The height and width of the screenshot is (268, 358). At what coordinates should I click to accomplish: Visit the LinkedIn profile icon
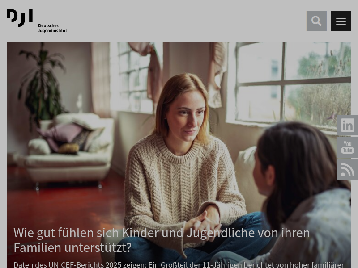click(348, 125)
